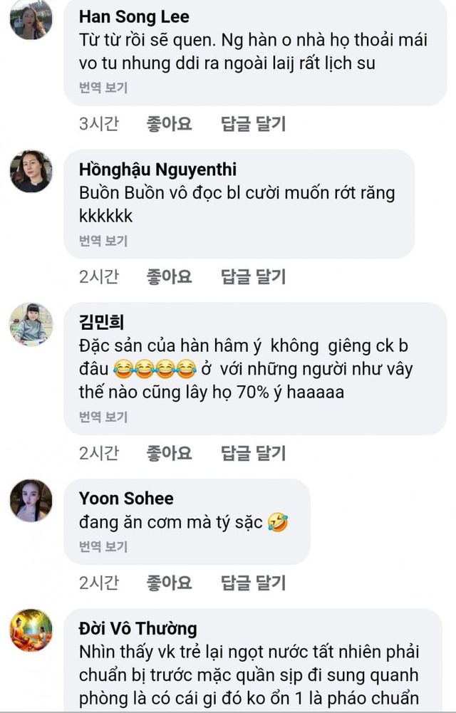Reply to Han Song Lee's comment (답글 달기)

(x=253, y=124)
